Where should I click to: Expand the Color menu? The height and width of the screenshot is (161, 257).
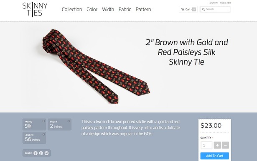tap(92, 10)
